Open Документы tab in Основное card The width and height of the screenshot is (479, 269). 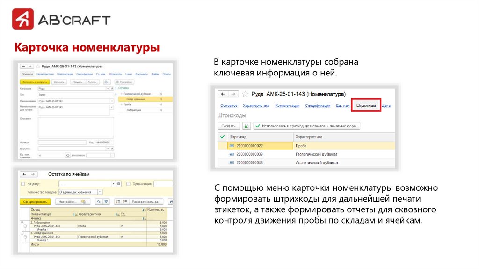pyautogui.click(x=141, y=74)
